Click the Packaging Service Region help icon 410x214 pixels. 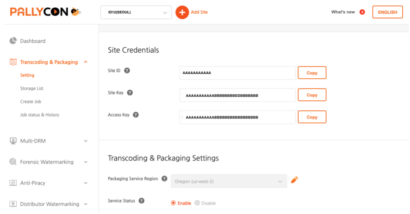[164, 178]
